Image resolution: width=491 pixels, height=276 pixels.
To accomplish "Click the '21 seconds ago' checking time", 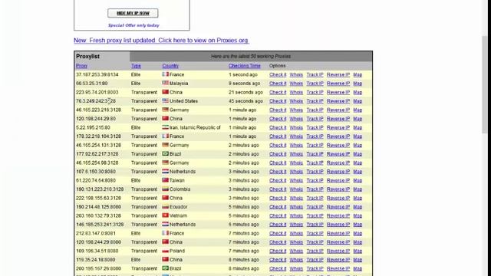I will click(x=245, y=92).
